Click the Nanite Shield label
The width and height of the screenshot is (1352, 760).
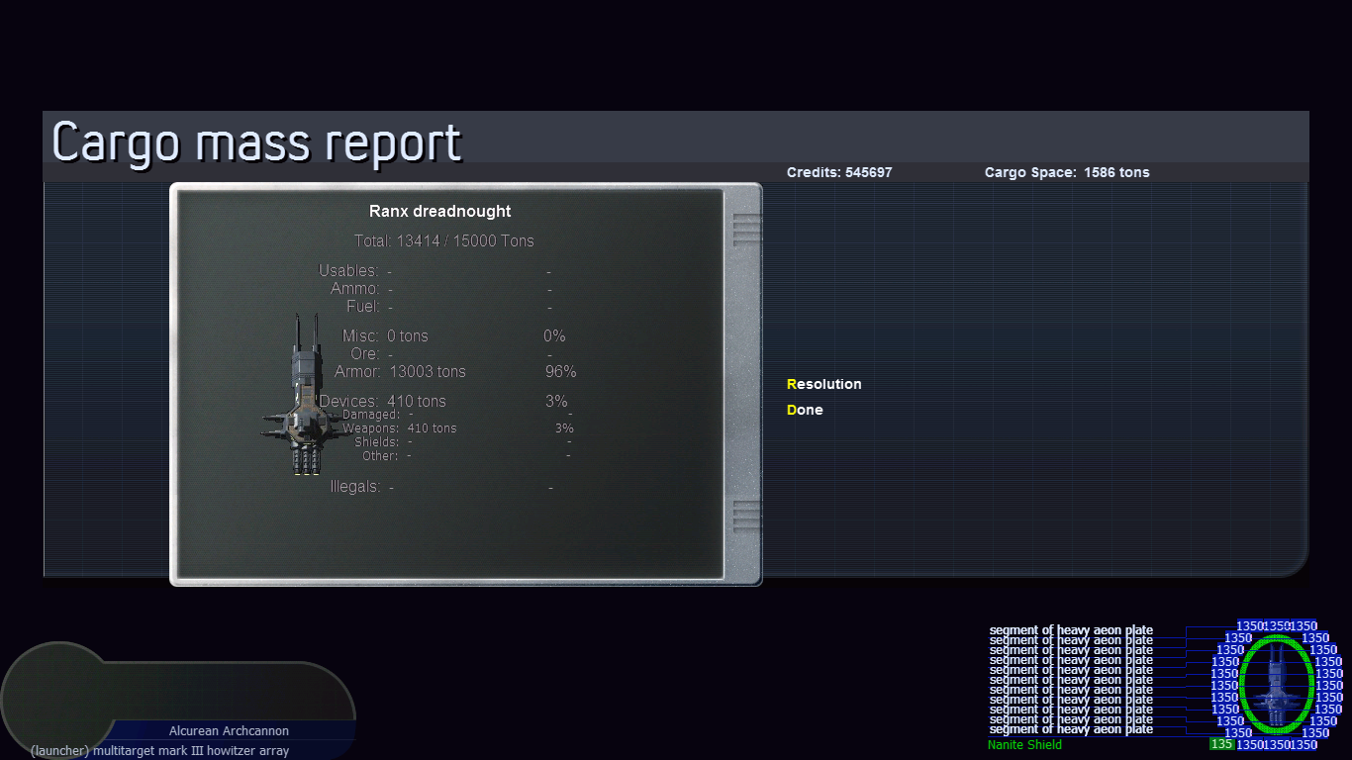pyautogui.click(x=1024, y=745)
